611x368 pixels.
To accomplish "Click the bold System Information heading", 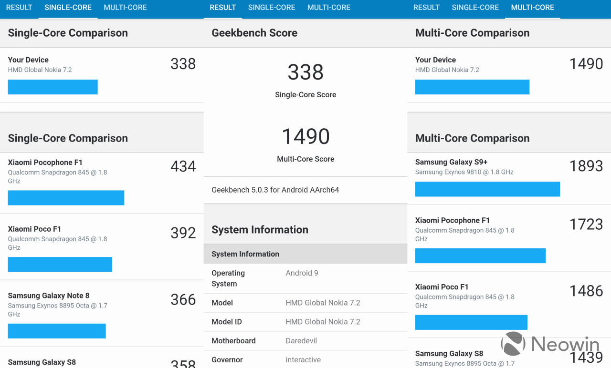I will (x=260, y=230).
